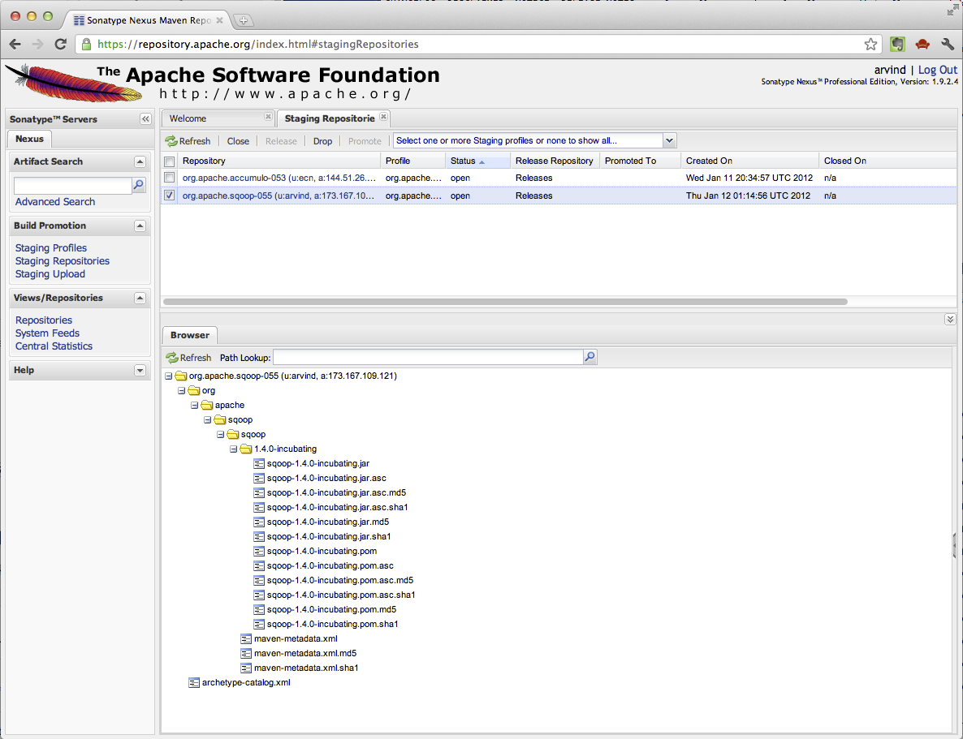
Task: Collapse the org.apache.sqoop-055 tree root
Action: (x=168, y=376)
